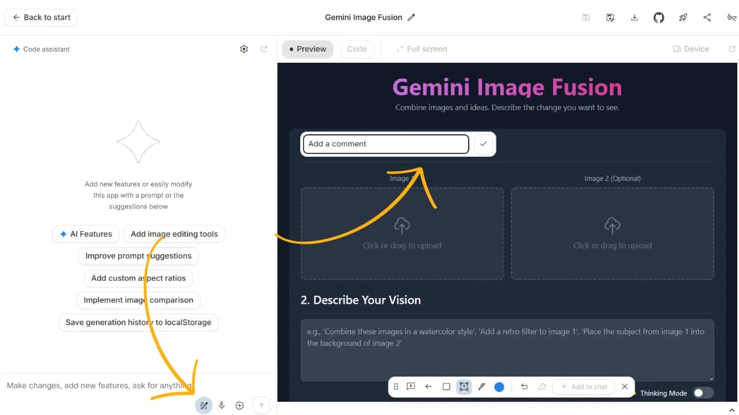
Task: Toggle Thinking Mode switch on
Action: click(x=703, y=393)
